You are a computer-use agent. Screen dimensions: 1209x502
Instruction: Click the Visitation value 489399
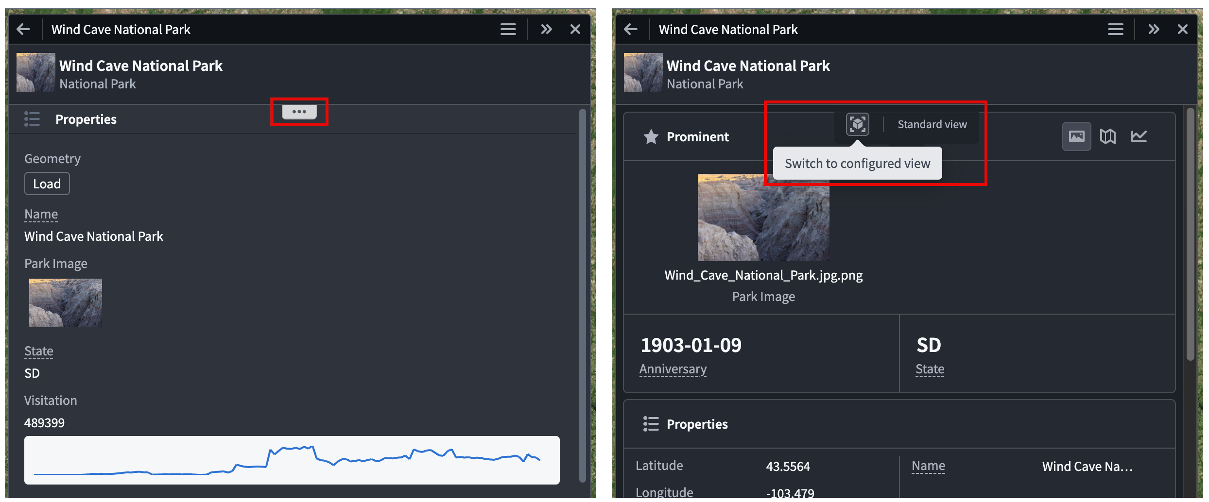[x=44, y=423]
